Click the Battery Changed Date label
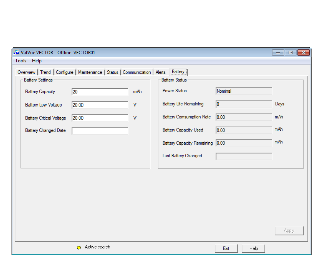Image resolution: width=326 pixels, height=255 pixels. [45, 130]
